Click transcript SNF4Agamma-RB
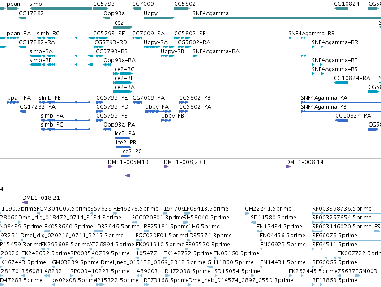Viewport: 381px width, 287px height. point(334,38)
